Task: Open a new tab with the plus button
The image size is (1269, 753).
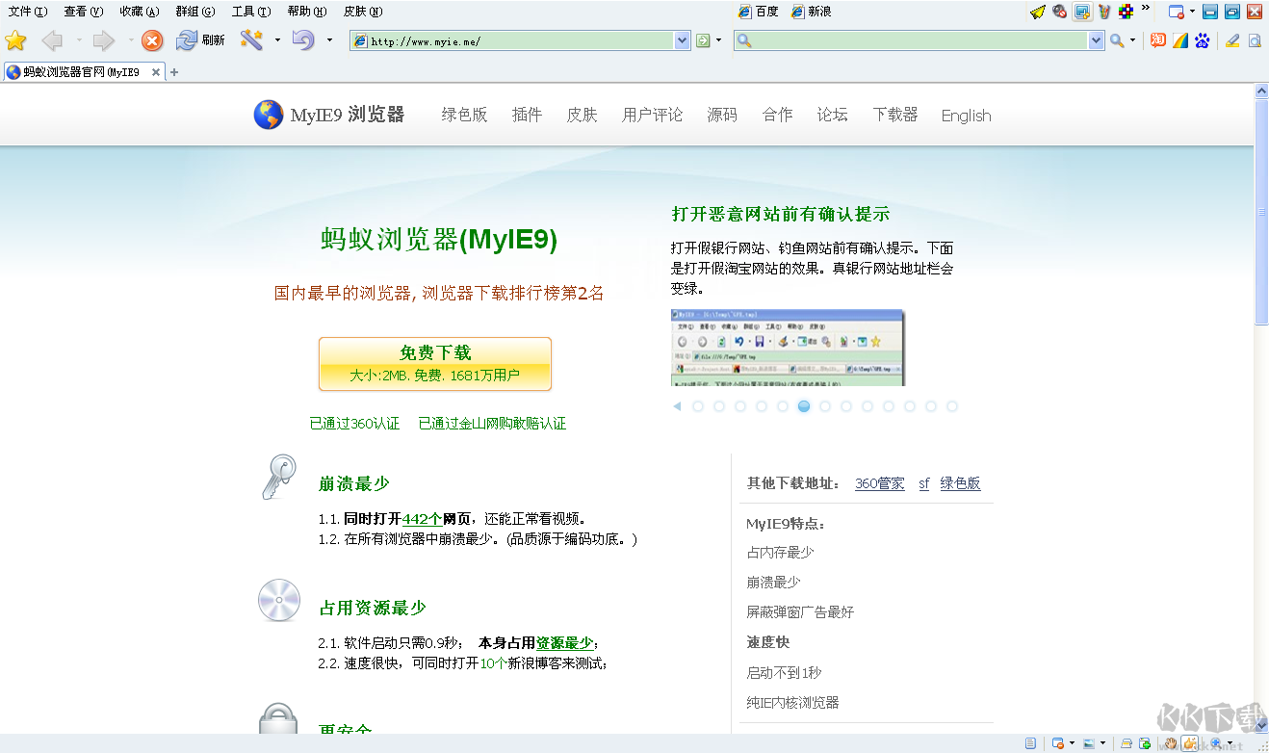Action: [174, 70]
